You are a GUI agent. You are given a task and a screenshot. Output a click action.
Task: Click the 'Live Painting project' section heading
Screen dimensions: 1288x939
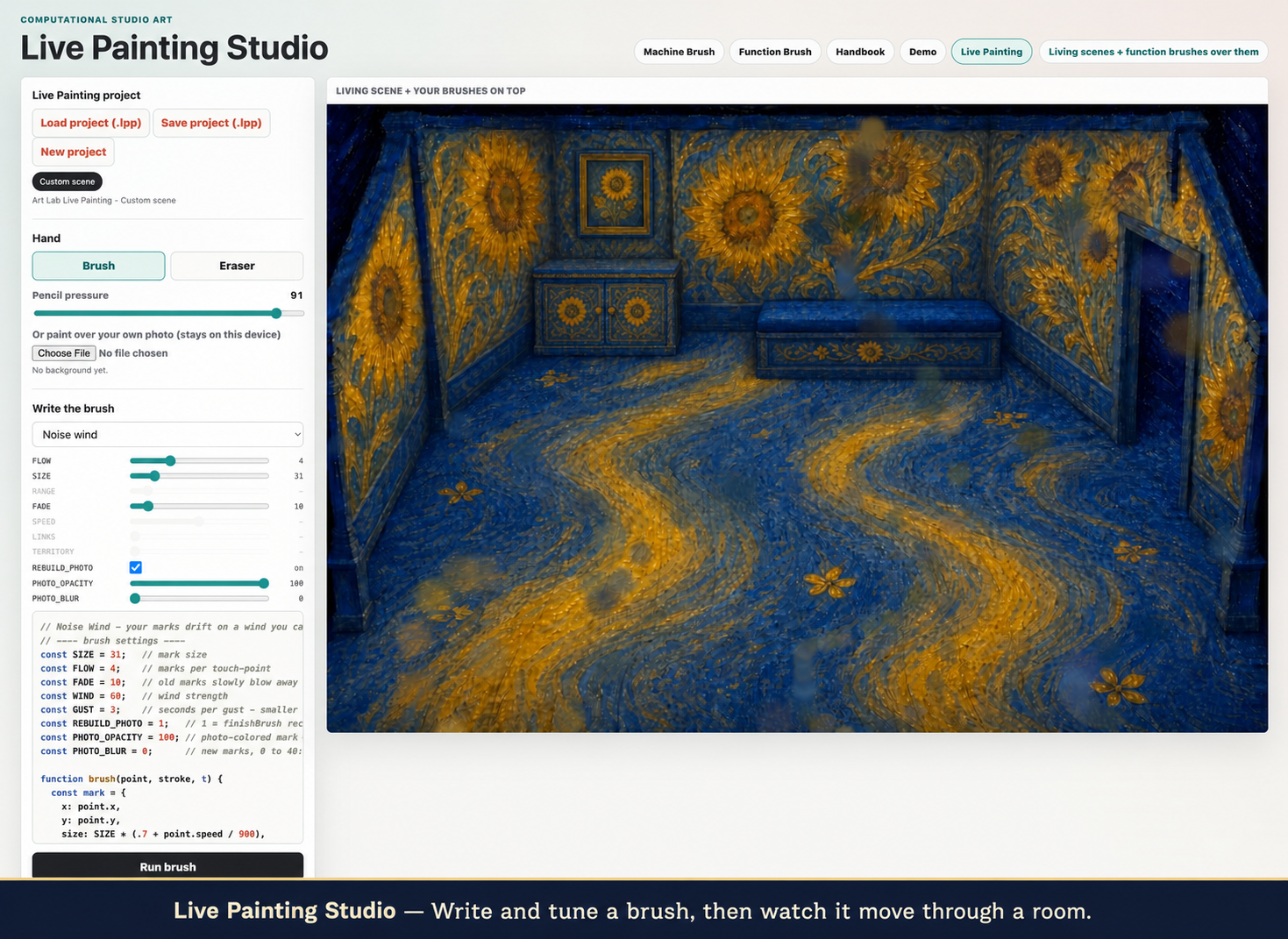click(86, 96)
